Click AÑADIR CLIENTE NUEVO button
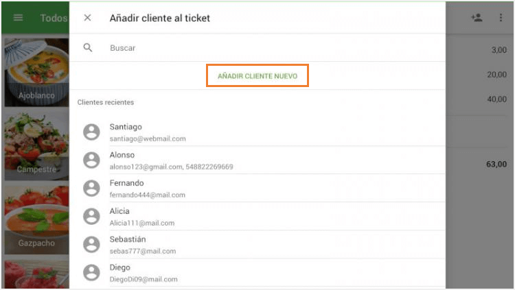Image resolution: width=515 pixels, height=290 pixels. 257,76
